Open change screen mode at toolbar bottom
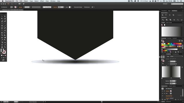 click(3, 60)
